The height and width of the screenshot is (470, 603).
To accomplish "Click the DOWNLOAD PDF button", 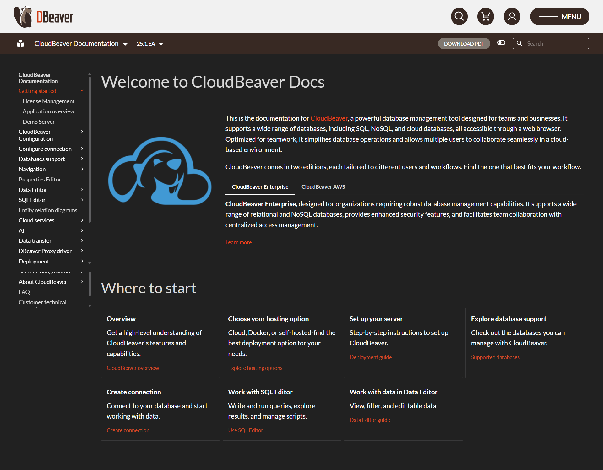I will pyautogui.click(x=464, y=44).
